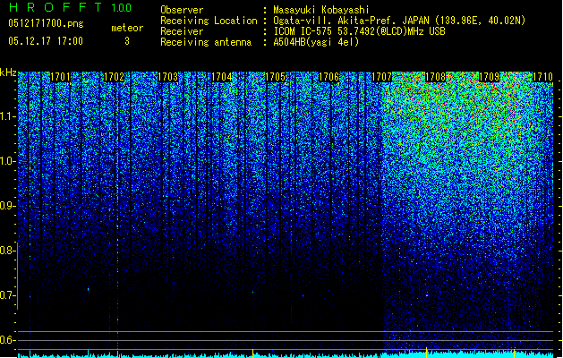Select the file name 0512171700.png
The image size is (563, 358).
[46, 23]
